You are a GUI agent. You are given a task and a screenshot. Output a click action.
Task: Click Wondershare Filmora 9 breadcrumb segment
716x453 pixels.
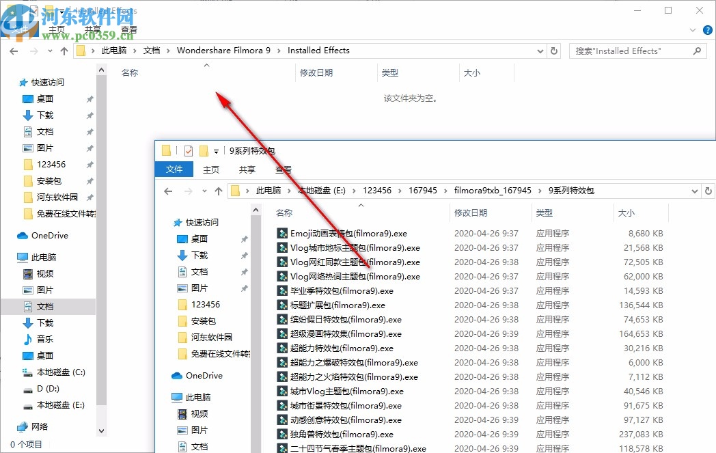tap(223, 51)
